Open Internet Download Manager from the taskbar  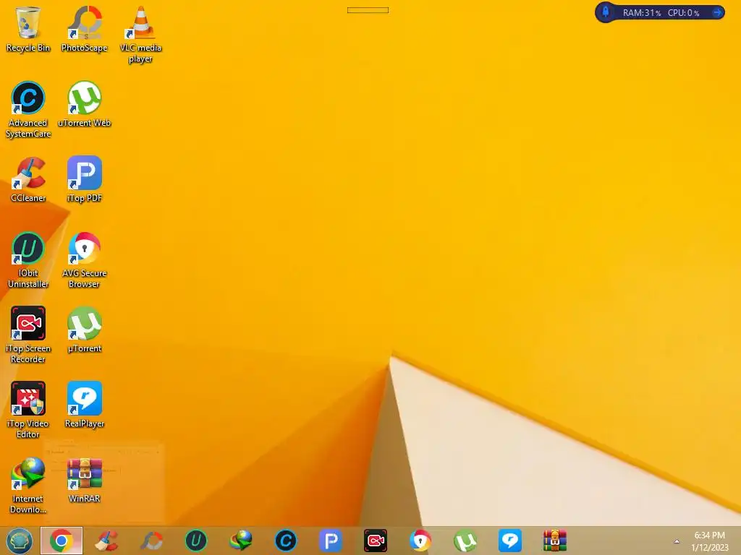point(241,541)
